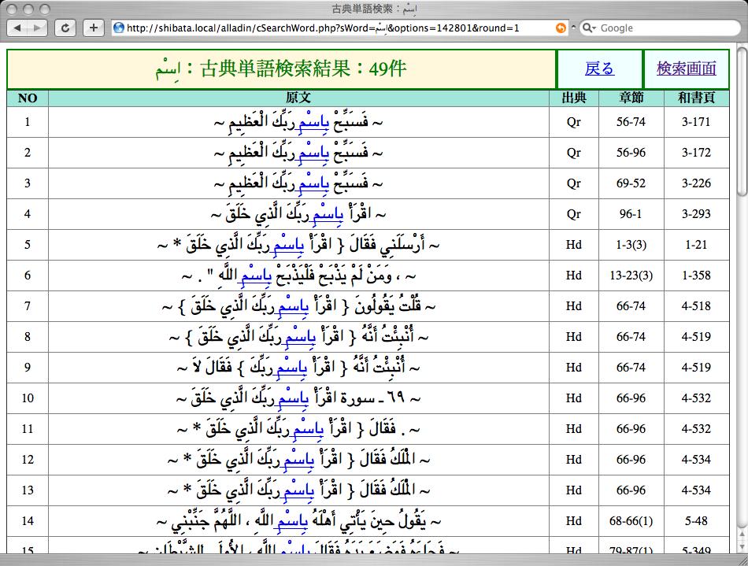Click the 出典 column header
748x566 pixels.
574,98
